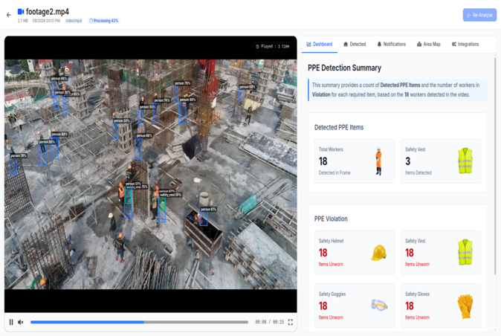Screen dimensions: 501x336
Task: Switch to the Detected tab
Action: click(355, 45)
